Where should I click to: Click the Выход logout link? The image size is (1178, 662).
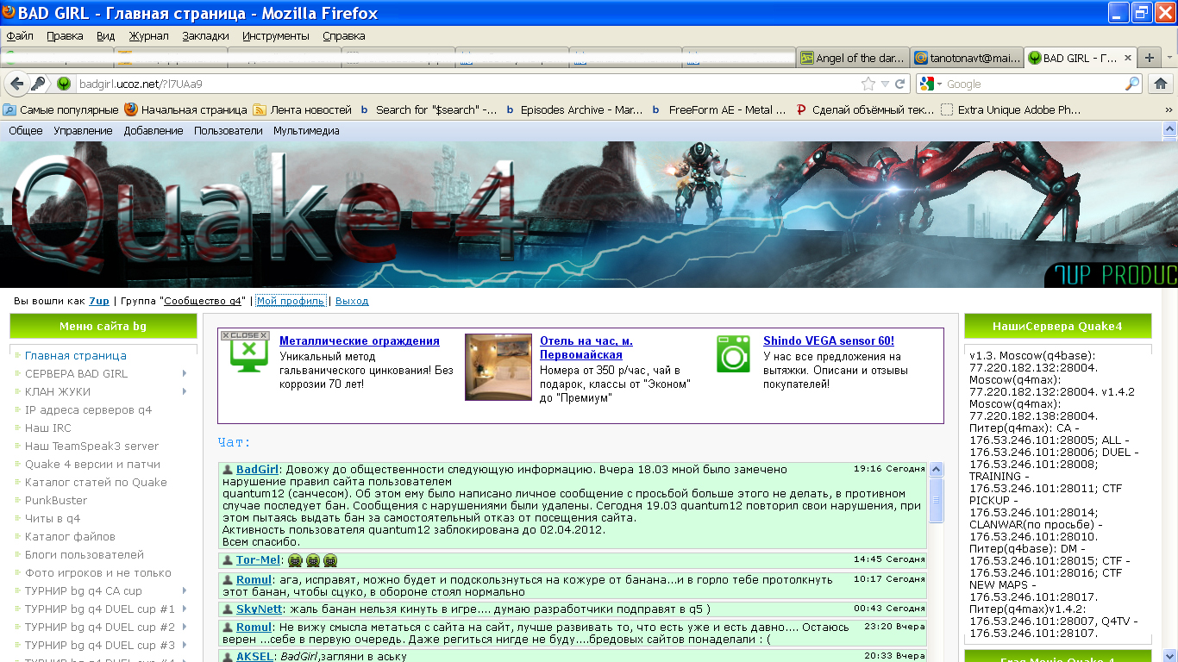[x=352, y=301]
